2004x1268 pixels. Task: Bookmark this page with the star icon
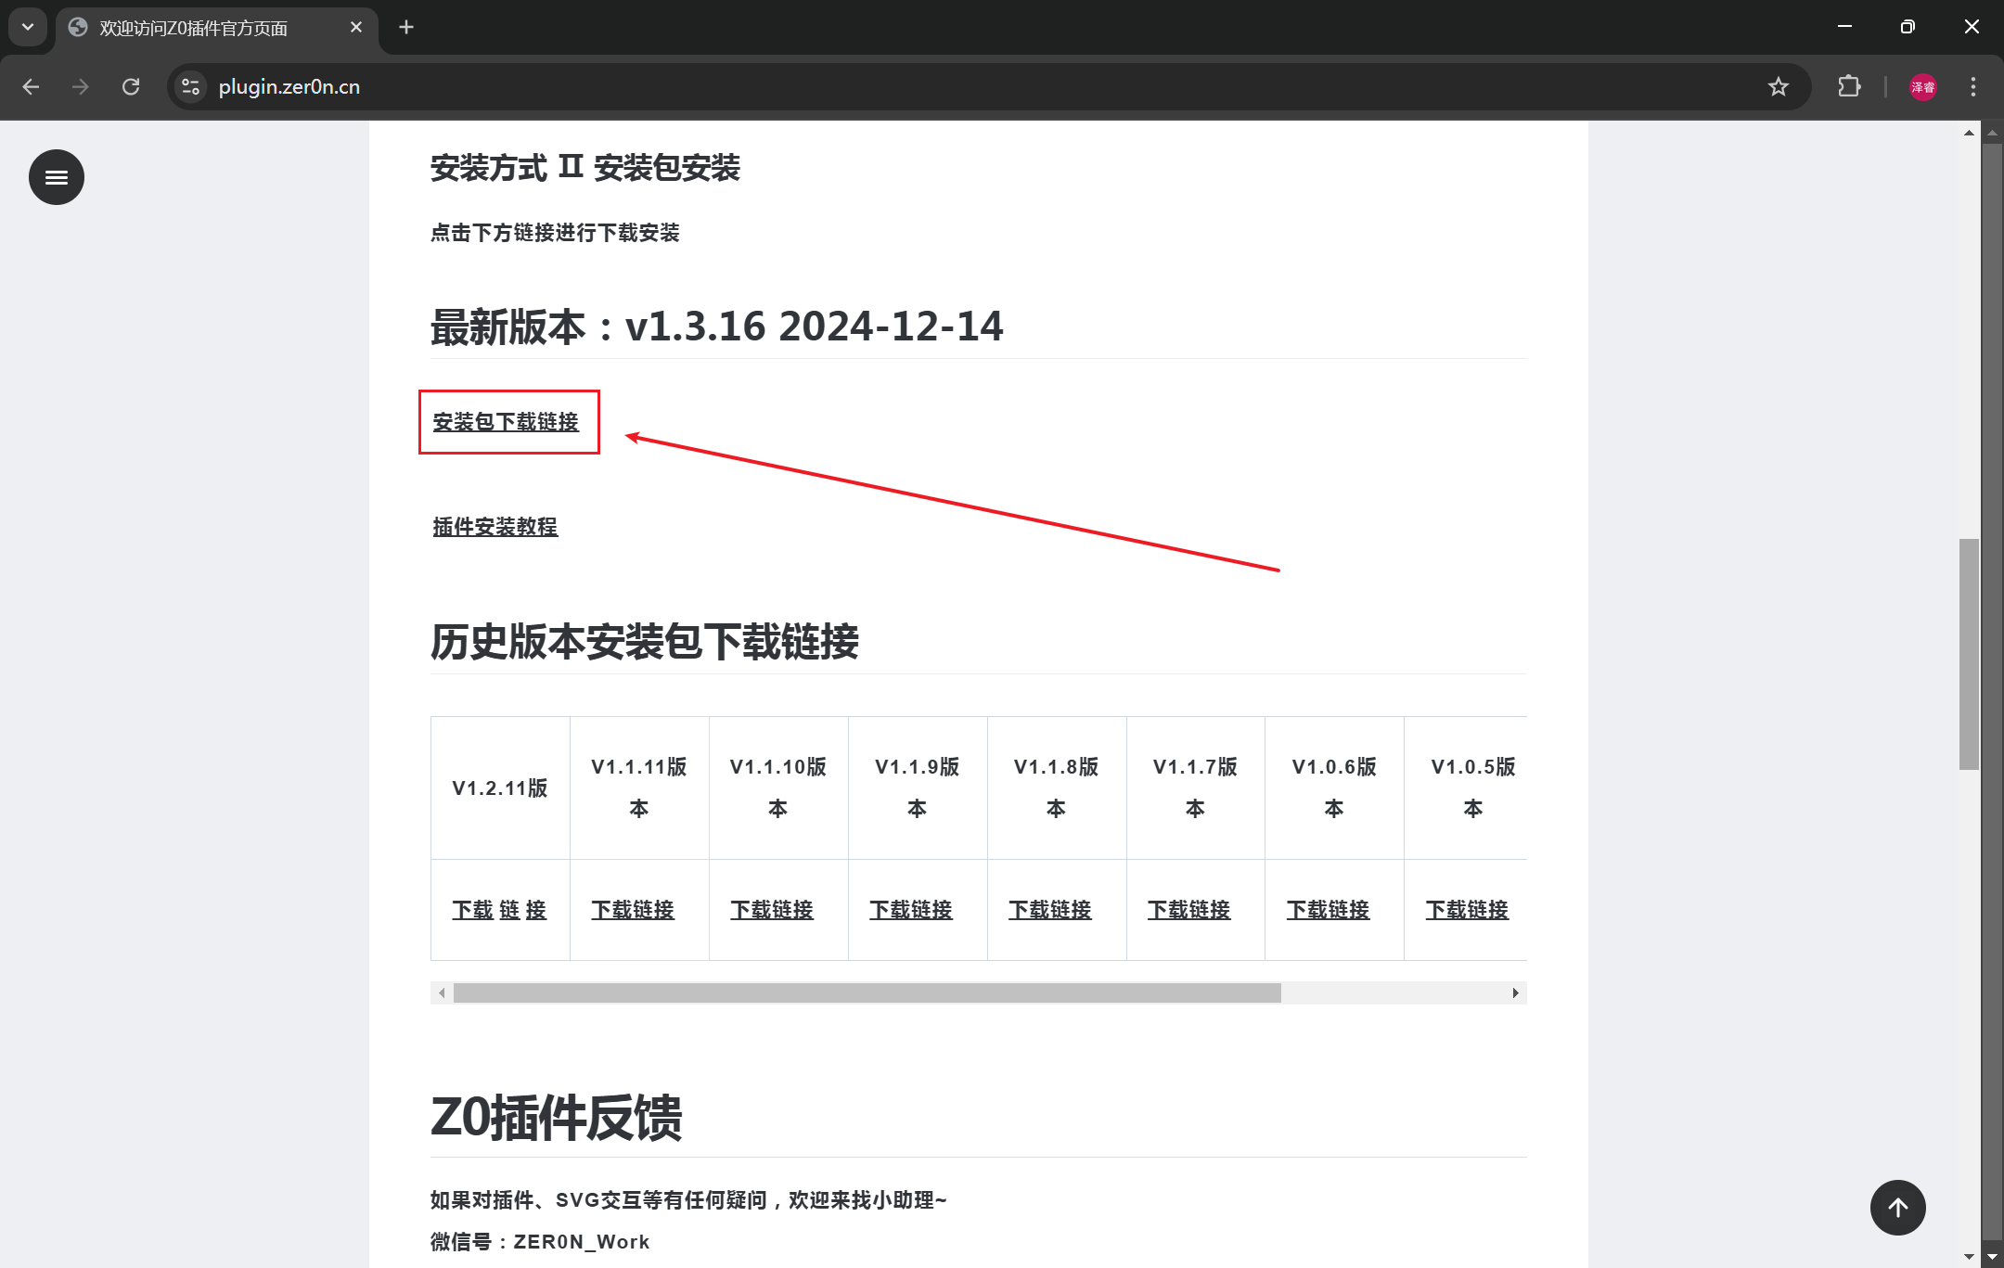(x=1778, y=87)
